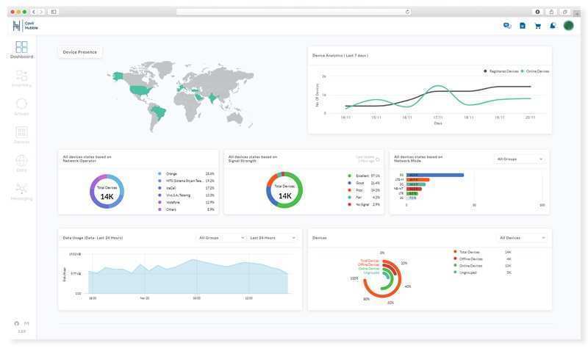
Task: Toggle Orange operator in legend
Action: click(x=186, y=174)
